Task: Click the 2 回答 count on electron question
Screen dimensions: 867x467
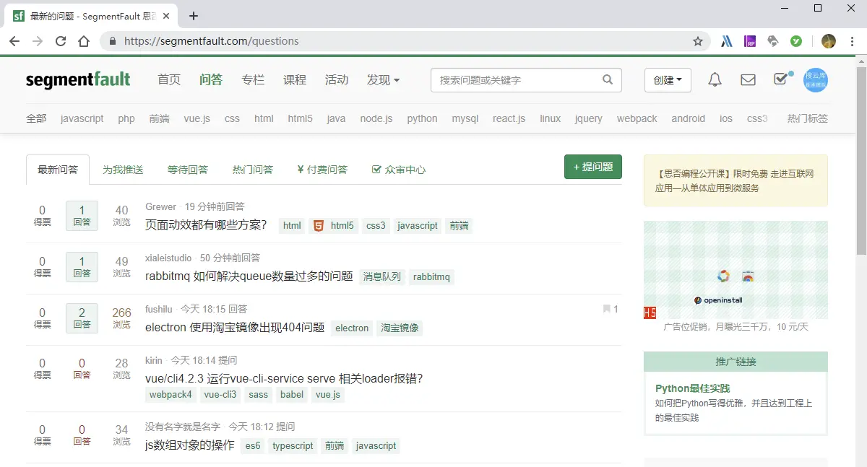Action: tap(82, 318)
